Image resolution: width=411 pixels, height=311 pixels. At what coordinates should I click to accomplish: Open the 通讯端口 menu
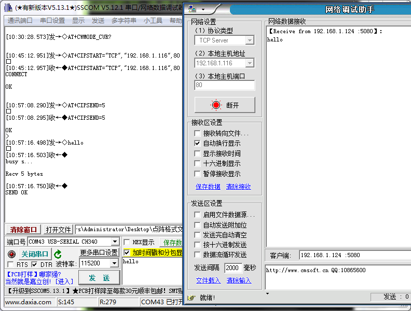(x=20, y=20)
